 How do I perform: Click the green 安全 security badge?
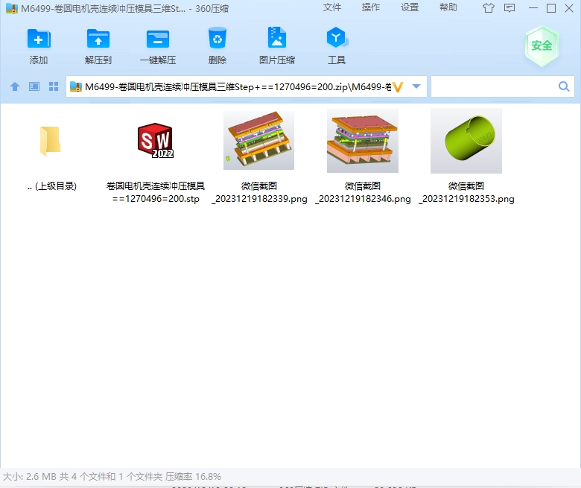542,46
